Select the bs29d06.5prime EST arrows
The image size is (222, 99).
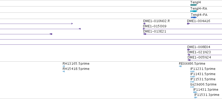[193, 87]
